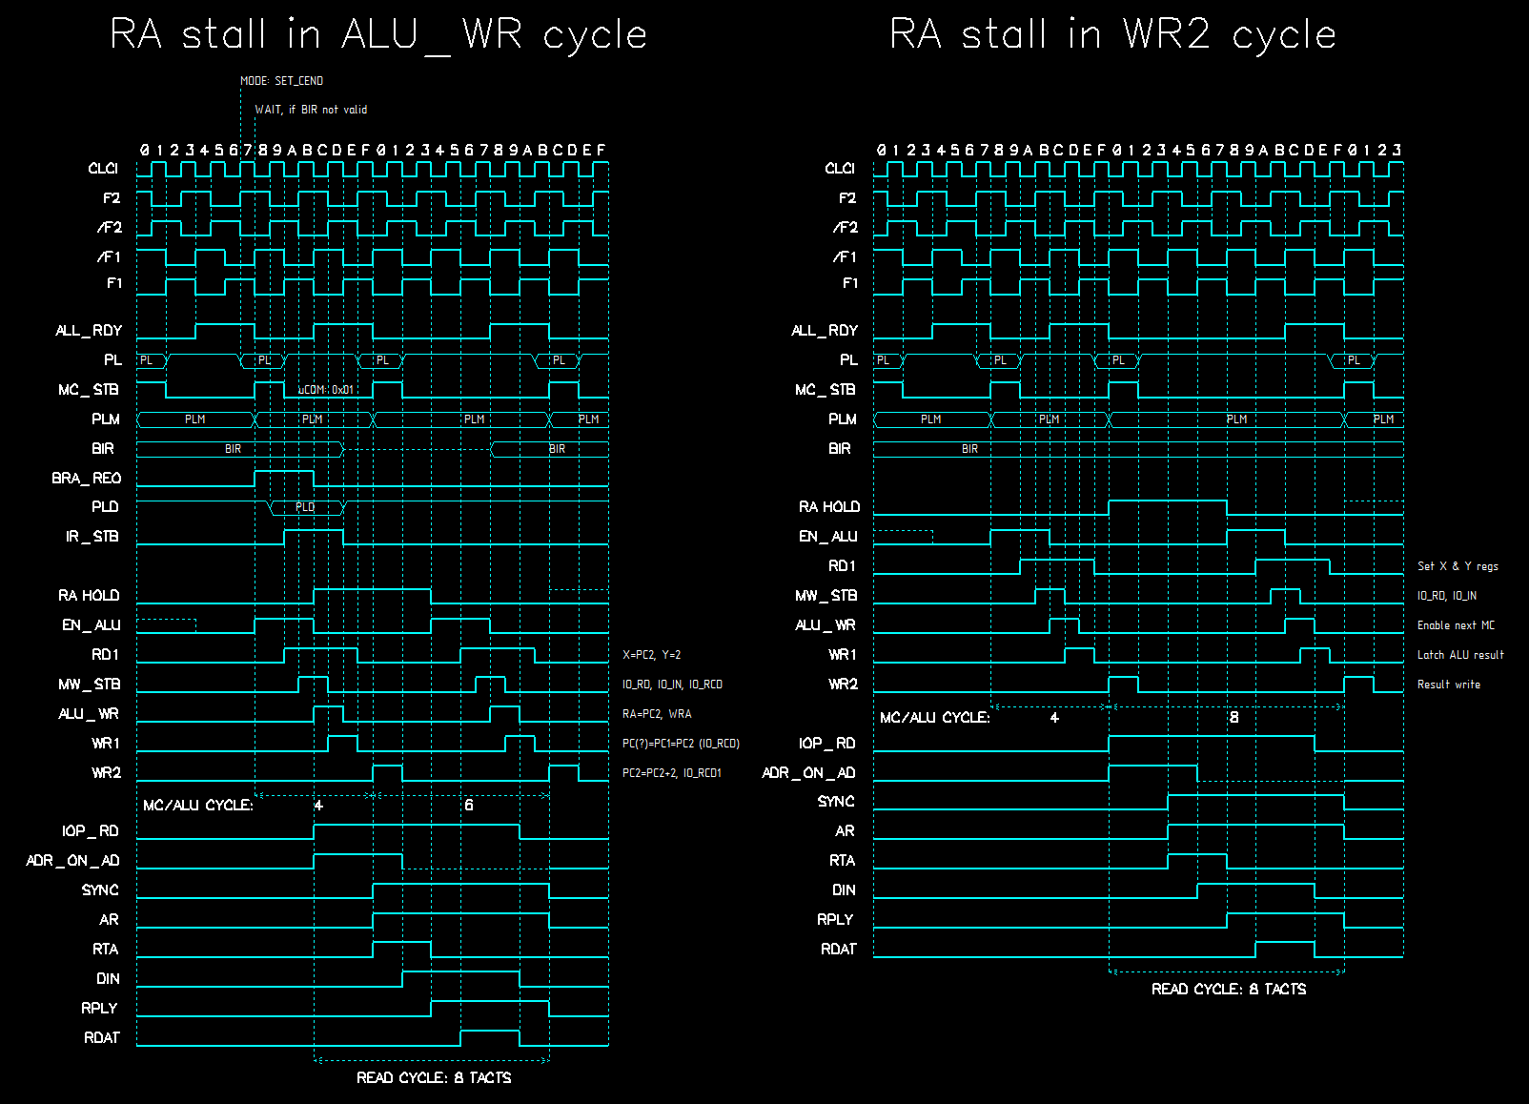The height and width of the screenshot is (1104, 1529).
Task: Click cycle count '6' in ALU_WR diagram
Action: click(469, 806)
